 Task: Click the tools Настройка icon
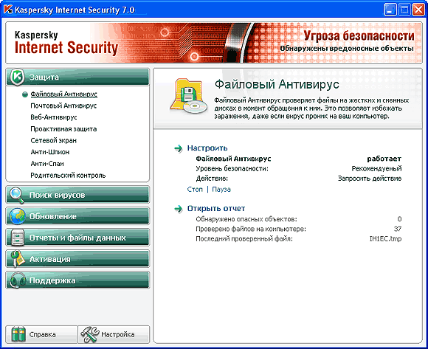point(90,334)
